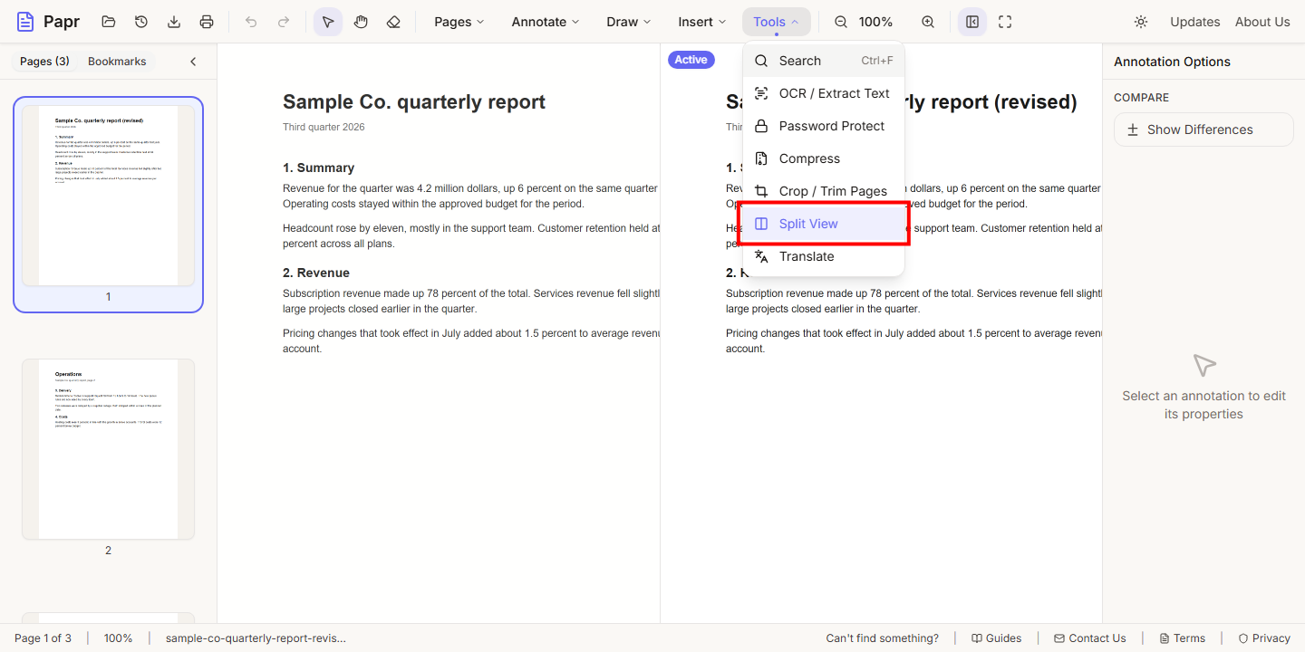Choose Crop / Trim Pages option

[x=824, y=191]
